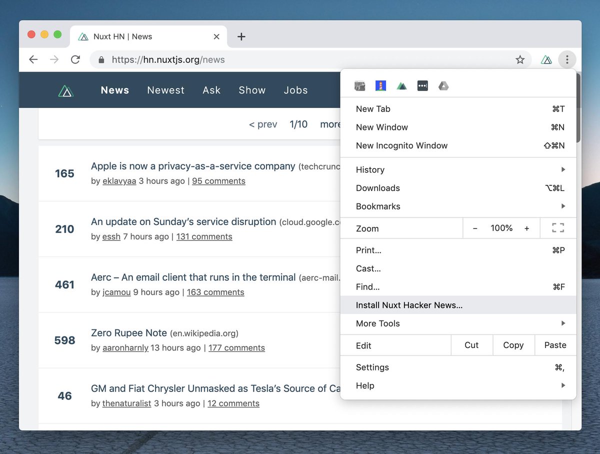Open a New Incognito Window
This screenshot has width=600, height=454.
click(458, 145)
